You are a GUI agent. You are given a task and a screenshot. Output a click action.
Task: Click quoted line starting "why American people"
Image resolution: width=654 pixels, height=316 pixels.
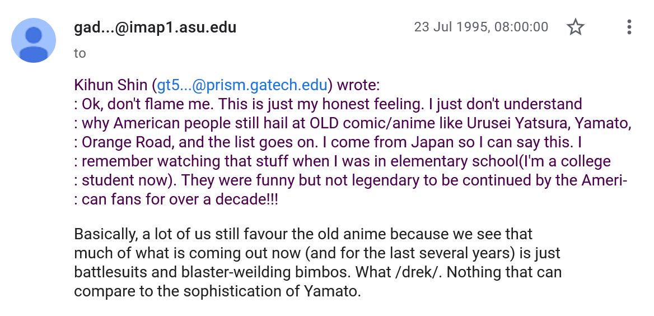(x=352, y=123)
